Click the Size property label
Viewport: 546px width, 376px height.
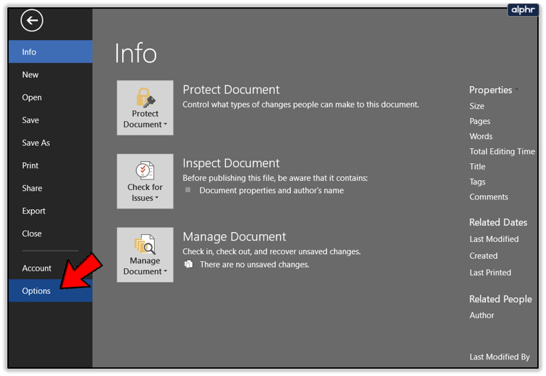pos(477,106)
